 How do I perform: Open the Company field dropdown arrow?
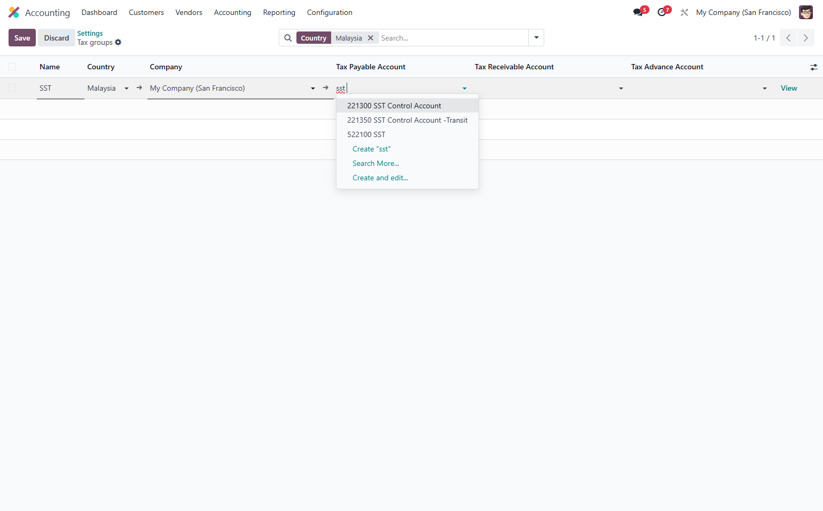(x=313, y=89)
